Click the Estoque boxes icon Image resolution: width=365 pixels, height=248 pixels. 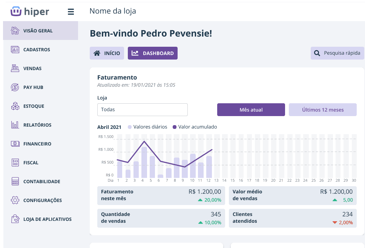(x=15, y=106)
